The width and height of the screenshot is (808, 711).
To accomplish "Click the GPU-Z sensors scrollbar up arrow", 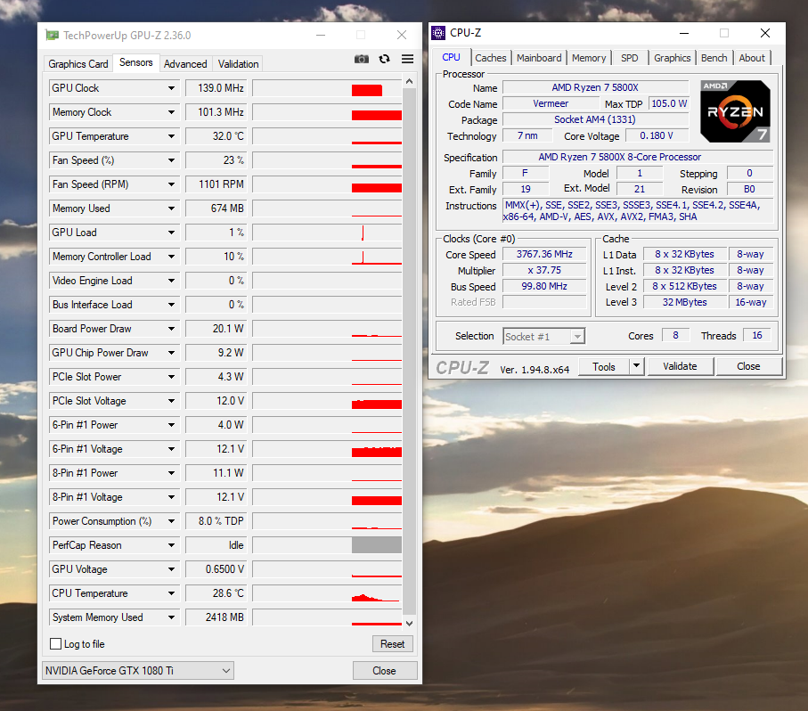I will [409, 81].
